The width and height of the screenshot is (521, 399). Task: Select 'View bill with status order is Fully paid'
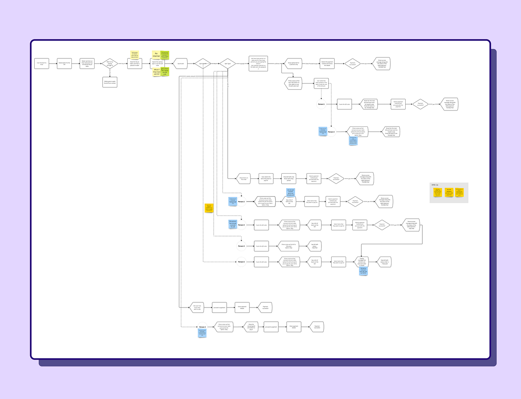point(384,262)
